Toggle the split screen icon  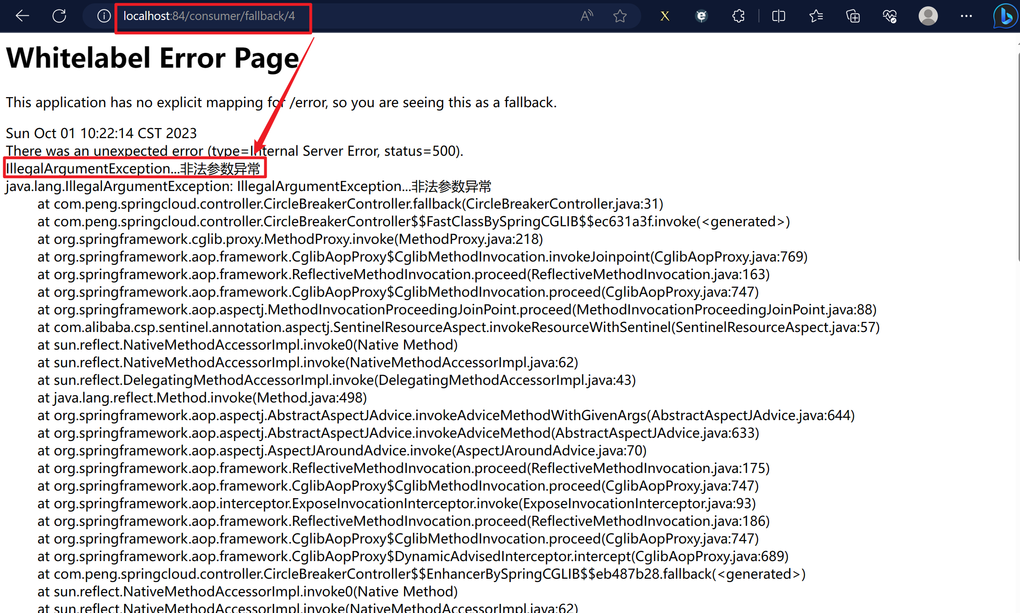point(778,16)
